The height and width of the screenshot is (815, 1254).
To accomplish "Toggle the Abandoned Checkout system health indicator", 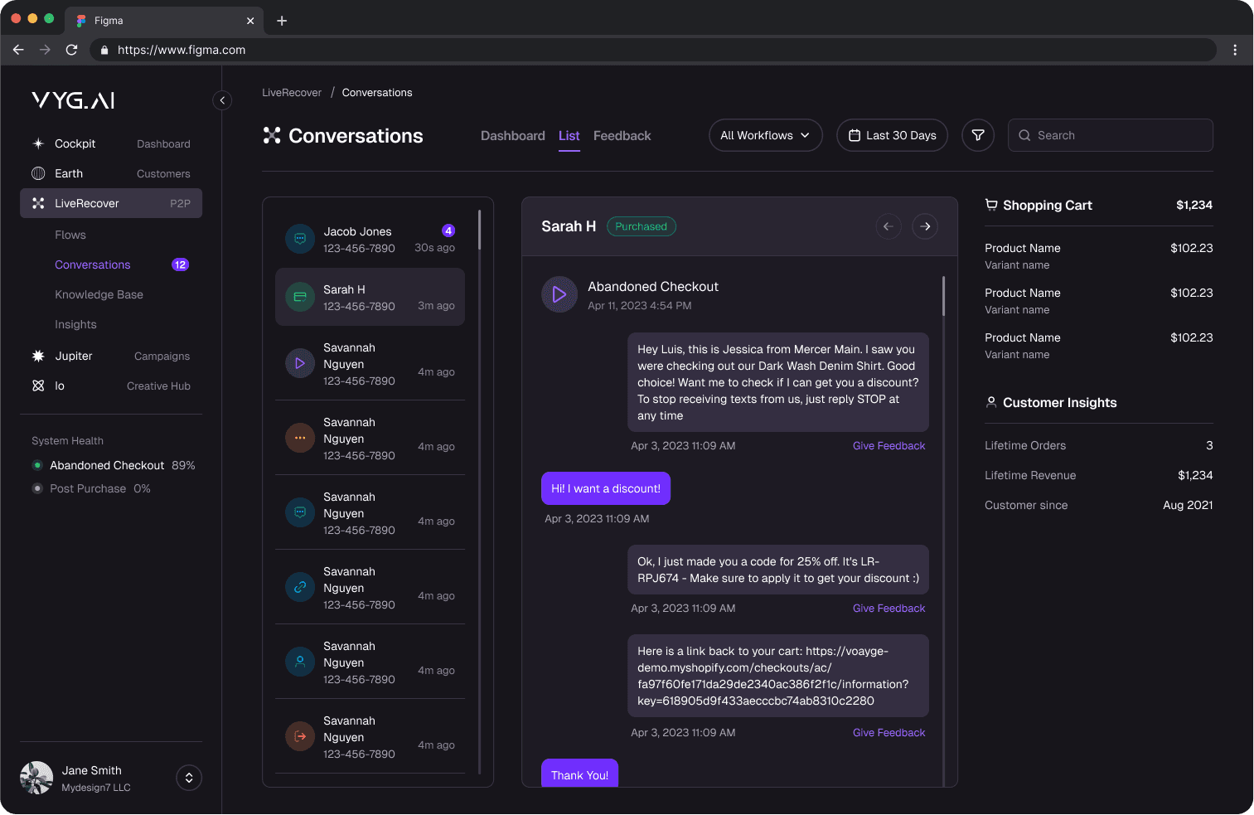I will point(37,465).
